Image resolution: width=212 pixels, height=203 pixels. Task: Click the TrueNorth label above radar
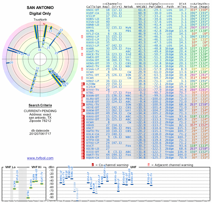click(x=40, y=20)
